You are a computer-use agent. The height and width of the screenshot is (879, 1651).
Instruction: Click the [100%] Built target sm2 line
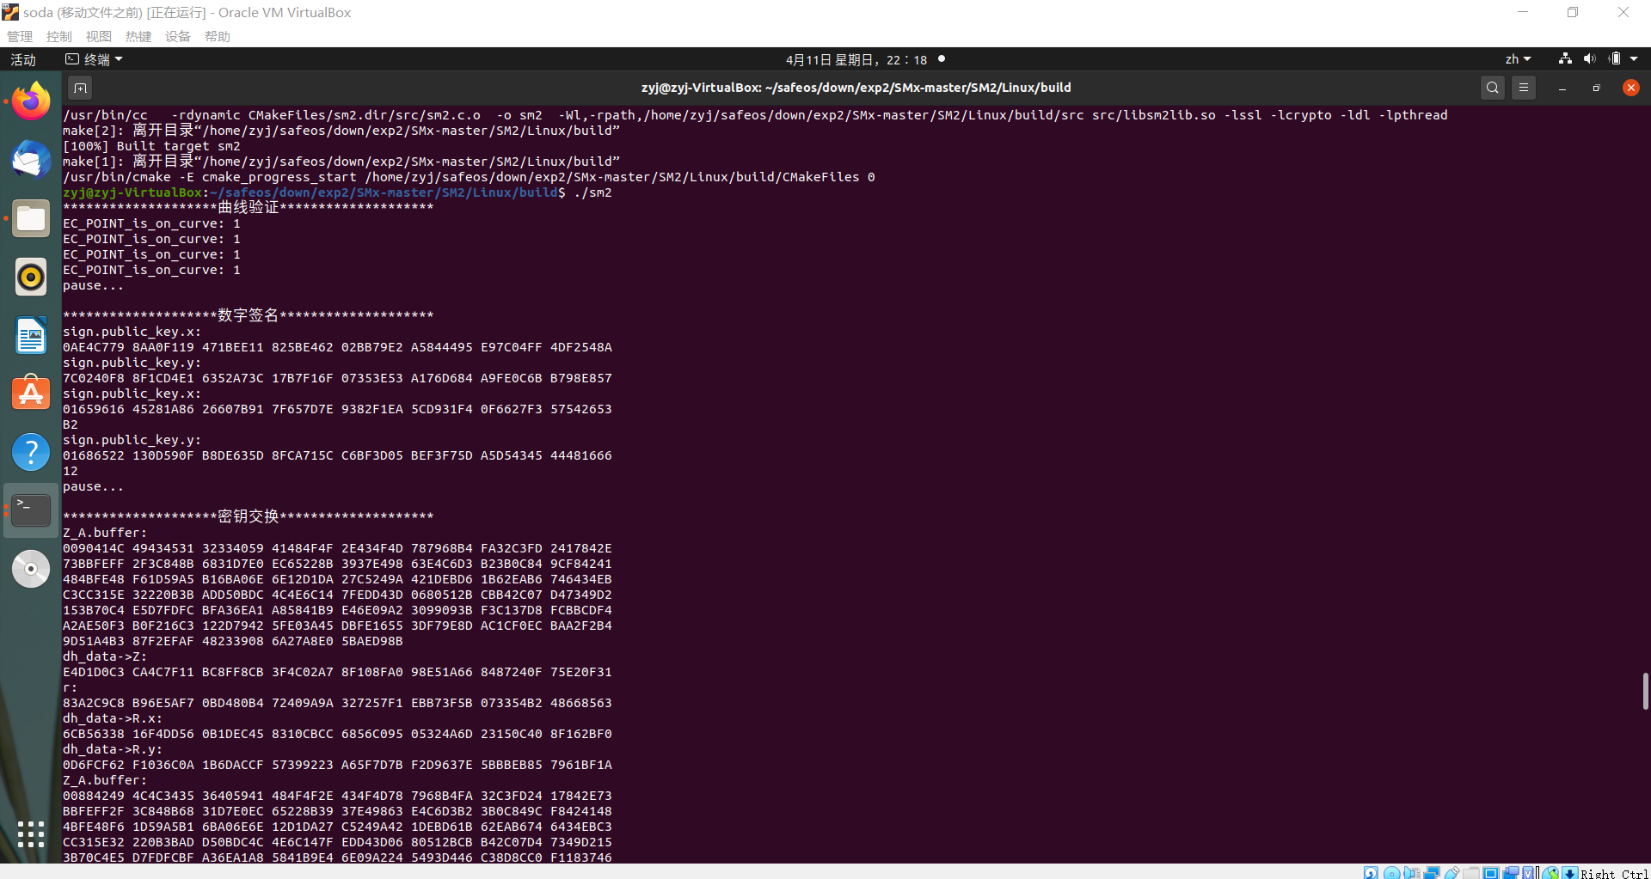click(x=151, y=146)
